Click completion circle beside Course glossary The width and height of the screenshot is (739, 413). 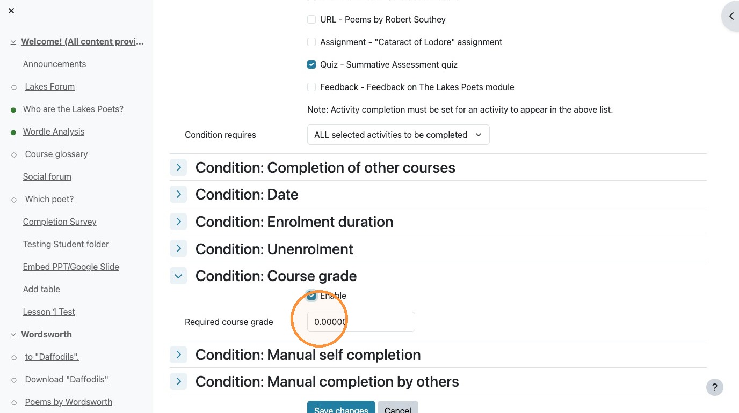14,154
